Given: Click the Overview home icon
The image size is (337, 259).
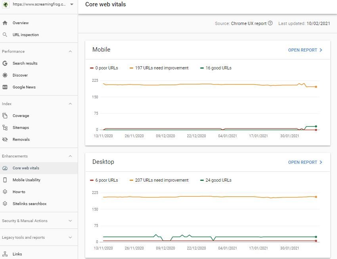Looking at the screenshot, I should pos(5,23).
